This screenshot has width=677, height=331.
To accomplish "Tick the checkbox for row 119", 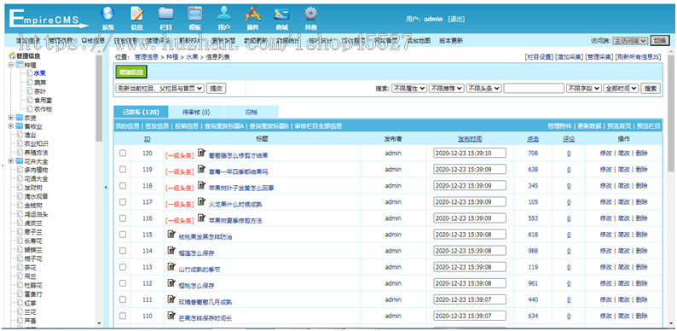I will coord(123,170).
